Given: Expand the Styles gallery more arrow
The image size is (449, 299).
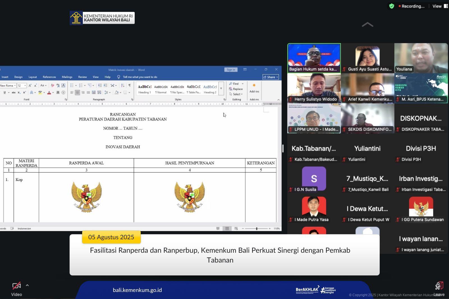Looking at the screenshot, I should (221, 88).
